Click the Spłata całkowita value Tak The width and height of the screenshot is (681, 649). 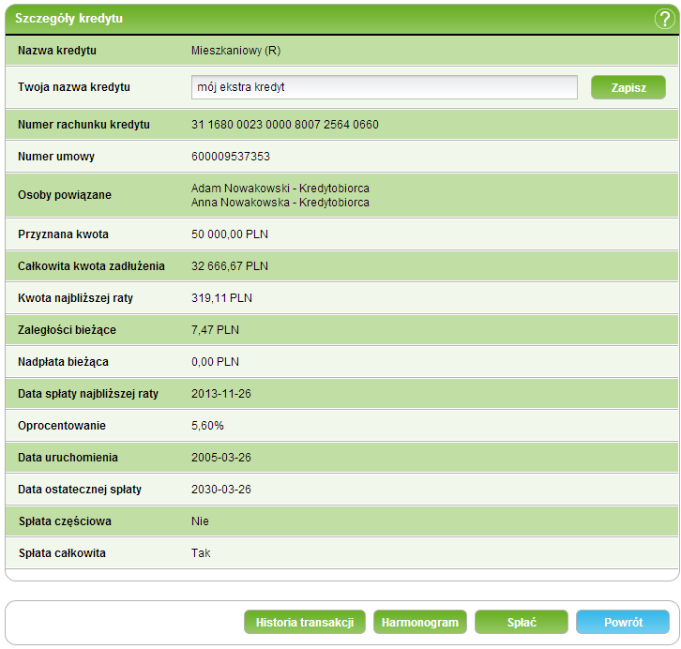201,553
